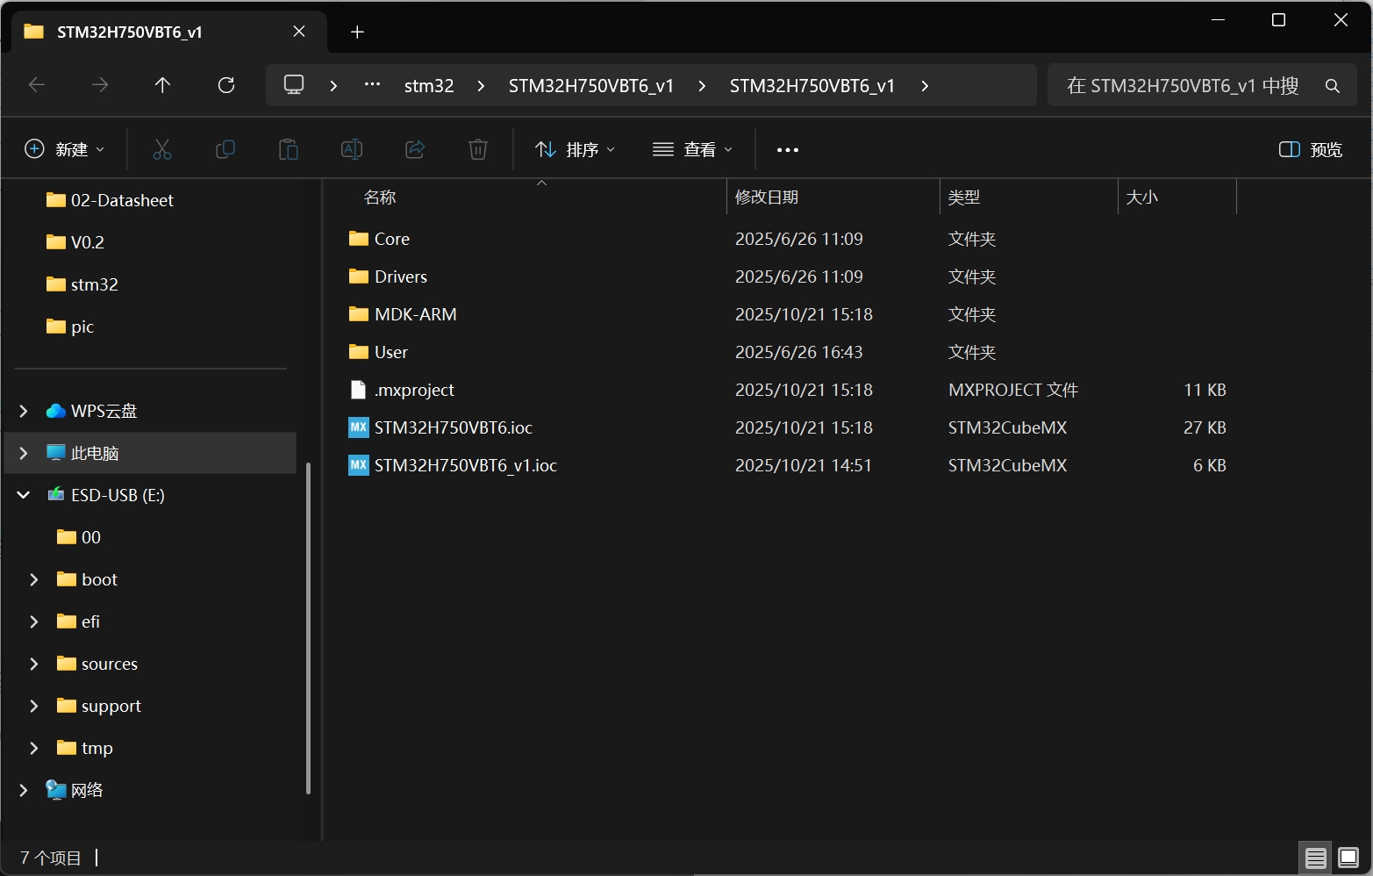This screenshot has width=1373, height=876.
Task: Expand the 此电脑 tree node
Action: click(x=24, y=453)
